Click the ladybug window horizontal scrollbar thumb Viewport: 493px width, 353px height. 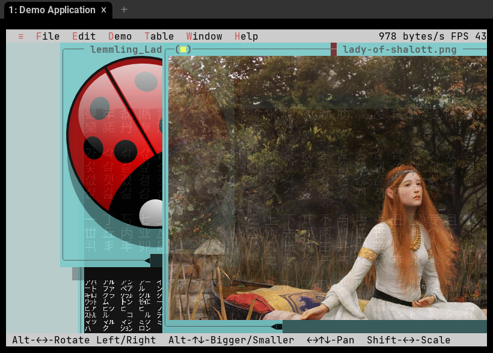pyautogui.click(x=156, y=261)
